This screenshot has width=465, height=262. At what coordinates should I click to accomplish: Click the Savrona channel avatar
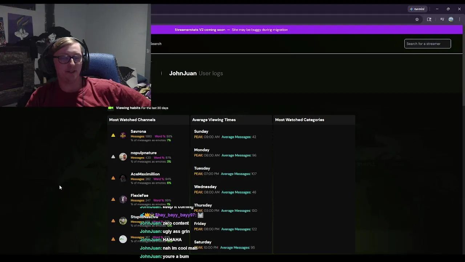click(x=123, y=135)
